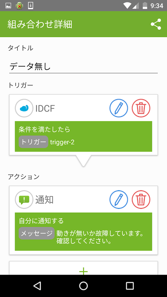The height and width of the screenshot is (297, 167).
Task: Tap the Android back navigation button
Action: click(37, 285)
